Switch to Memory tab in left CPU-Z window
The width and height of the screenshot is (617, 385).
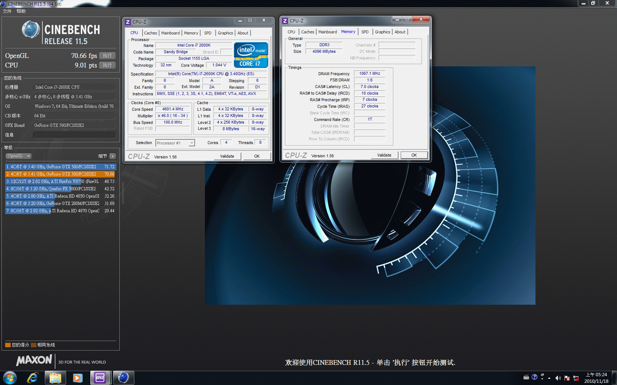191,33
